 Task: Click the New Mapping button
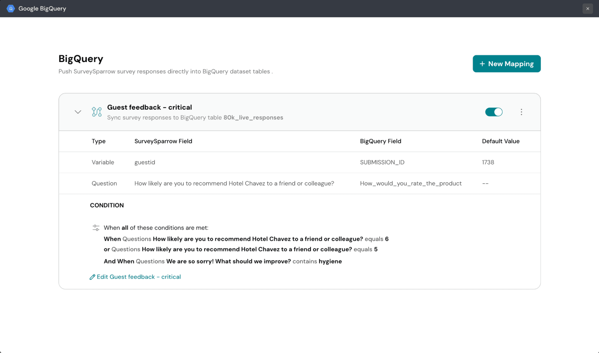point(506,64)
